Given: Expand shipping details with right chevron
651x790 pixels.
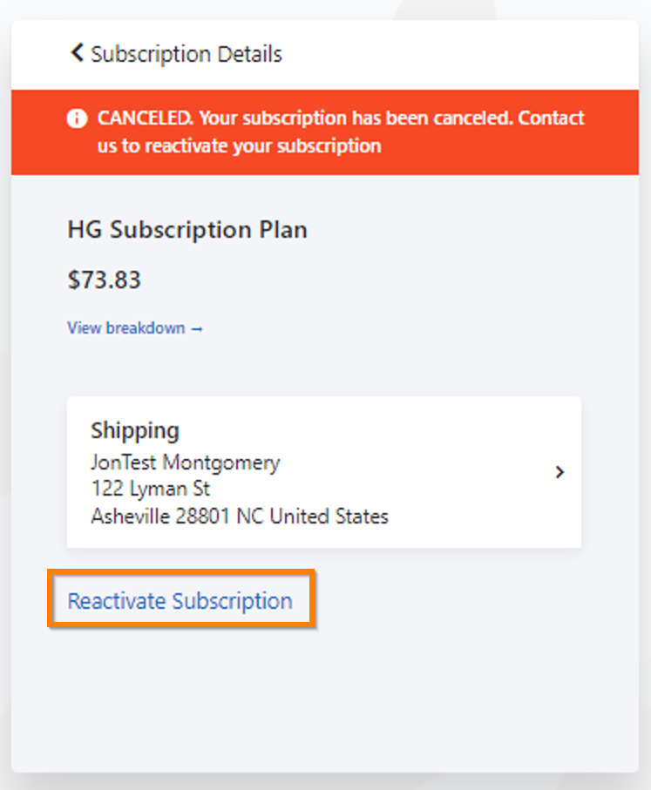Looking at the screenshot, I should click(559, 472).
